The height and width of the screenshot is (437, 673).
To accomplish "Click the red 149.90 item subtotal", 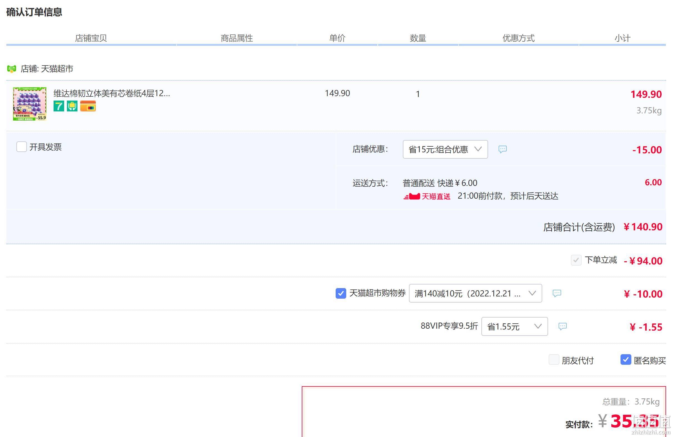I will point(646,94).
